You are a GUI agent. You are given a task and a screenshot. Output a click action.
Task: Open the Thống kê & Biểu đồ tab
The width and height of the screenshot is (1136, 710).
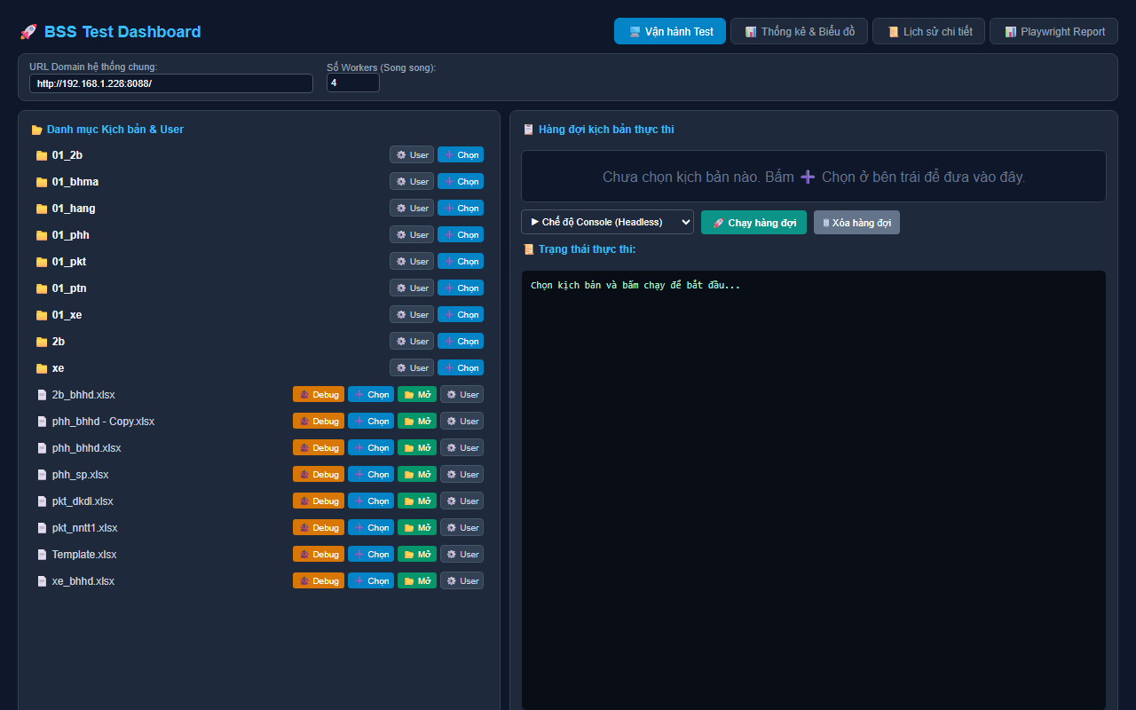tap(799, 31)
